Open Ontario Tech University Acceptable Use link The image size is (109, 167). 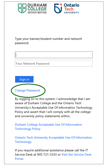(x=53, y=140)
